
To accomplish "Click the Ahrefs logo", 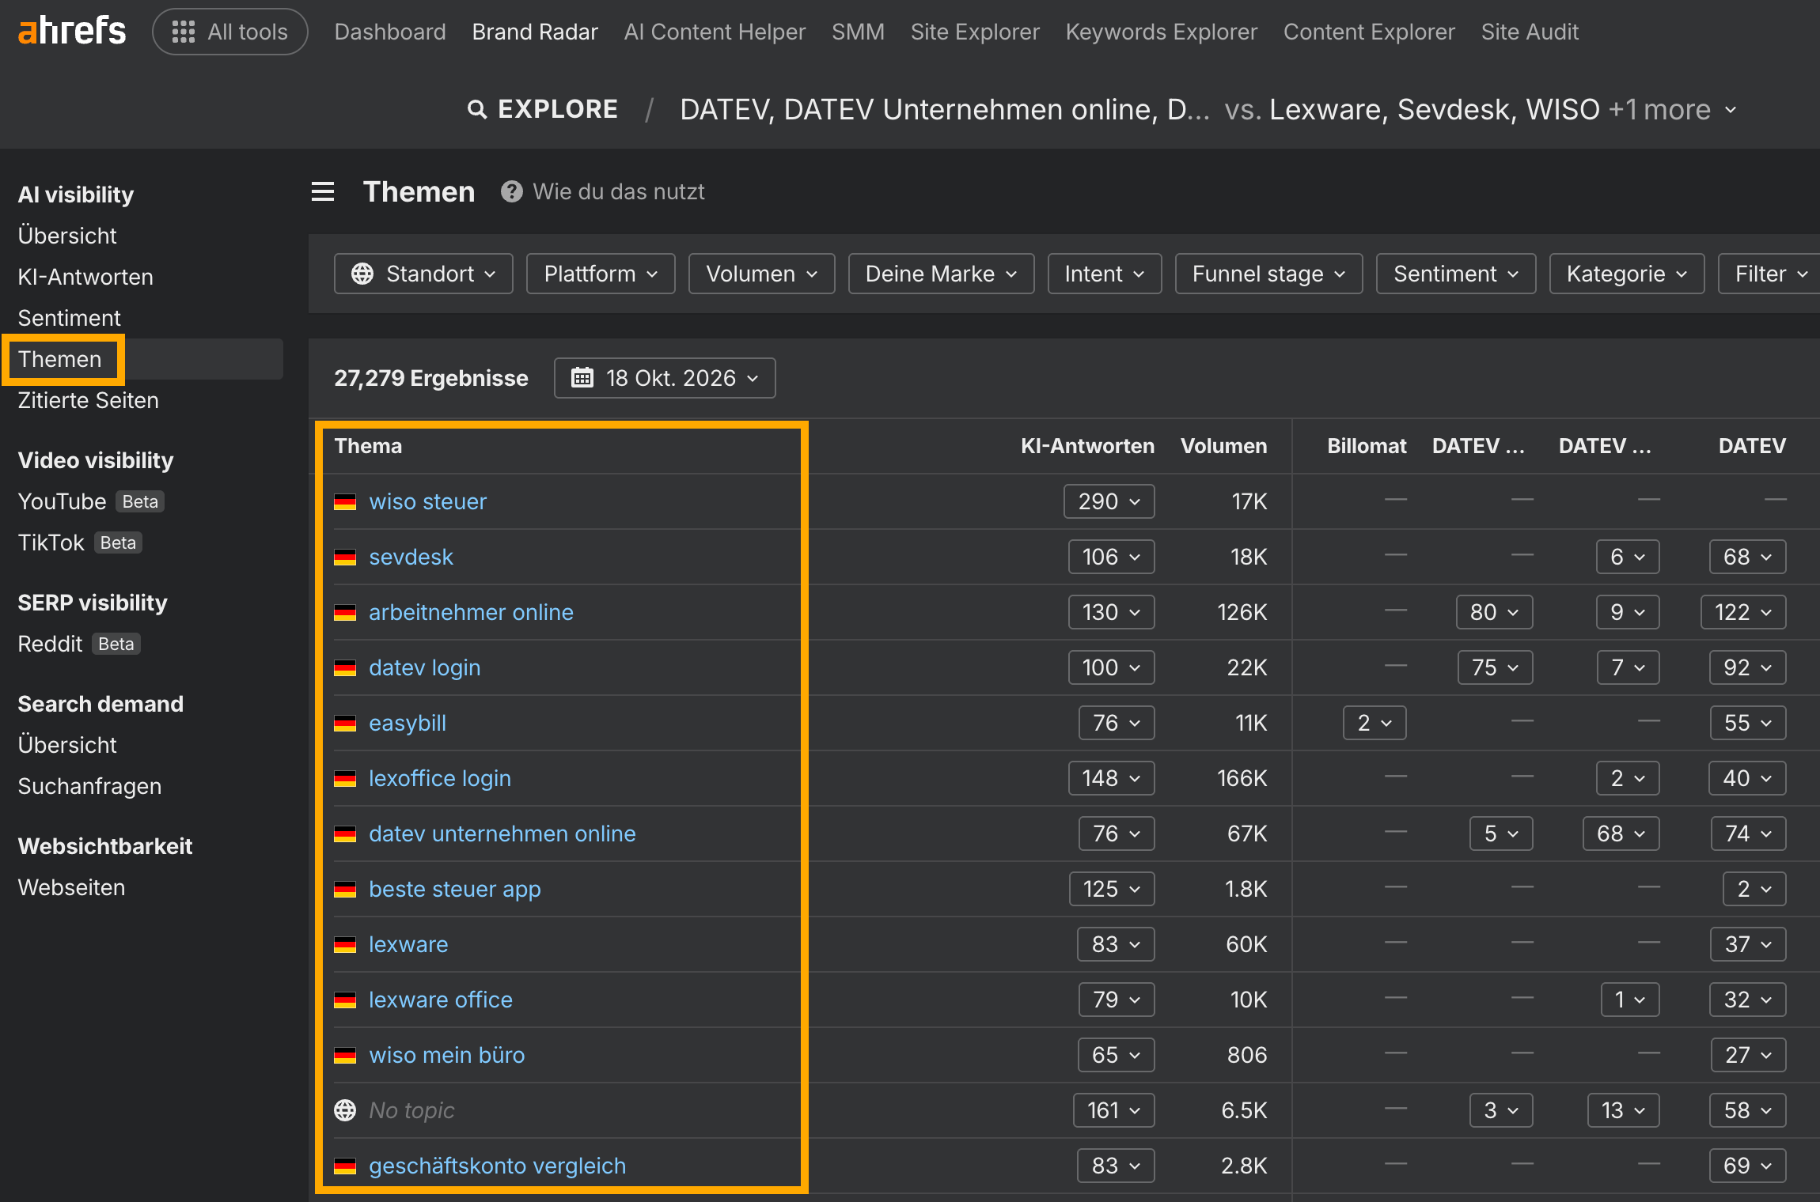I will pos(72,32).
